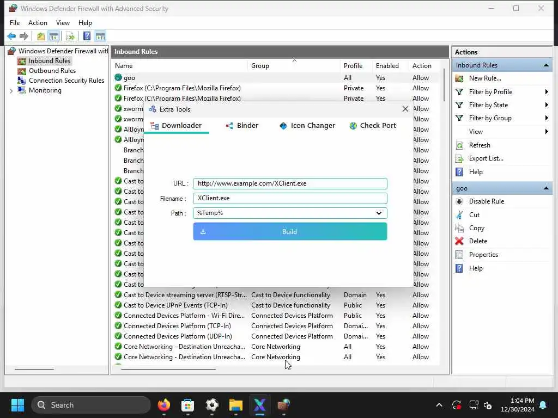Select Outbound Rules in the tree
This screenshot has height=418, width=558.
pos(52,71)
